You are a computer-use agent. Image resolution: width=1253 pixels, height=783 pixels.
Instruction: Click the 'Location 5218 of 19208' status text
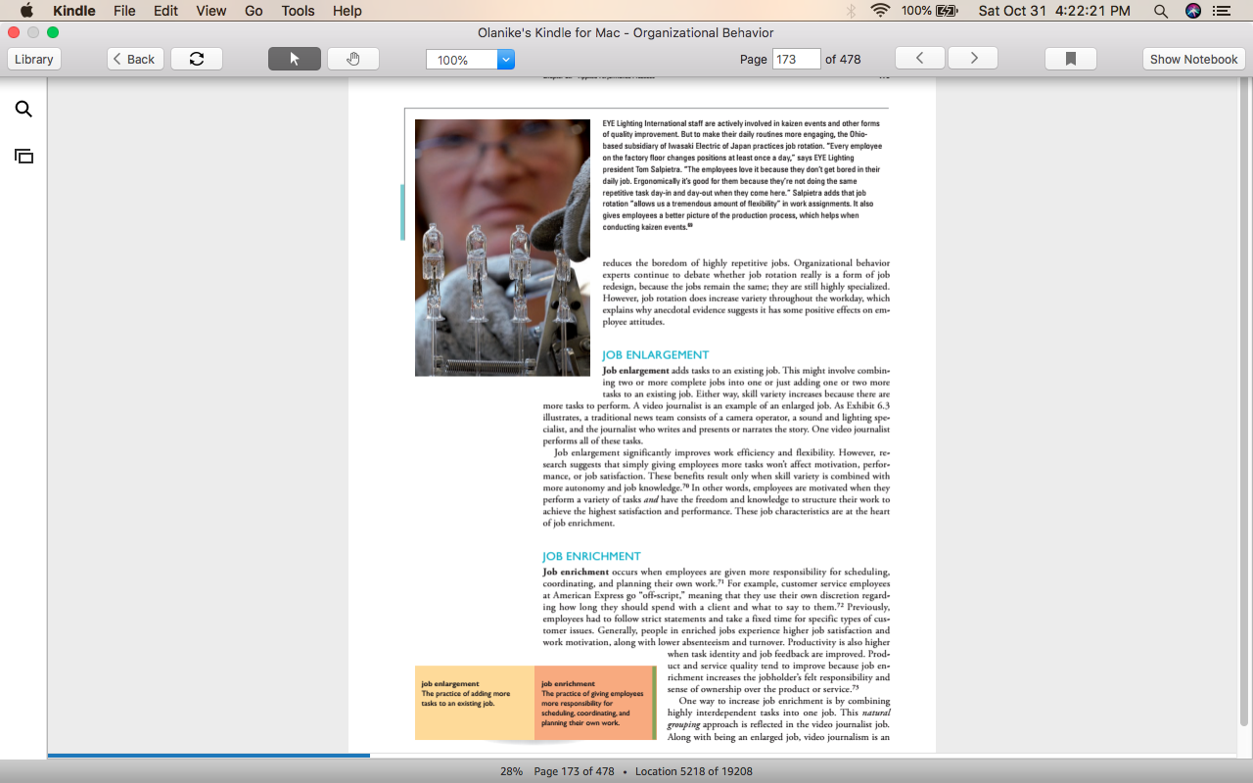[x=694, y=771]
